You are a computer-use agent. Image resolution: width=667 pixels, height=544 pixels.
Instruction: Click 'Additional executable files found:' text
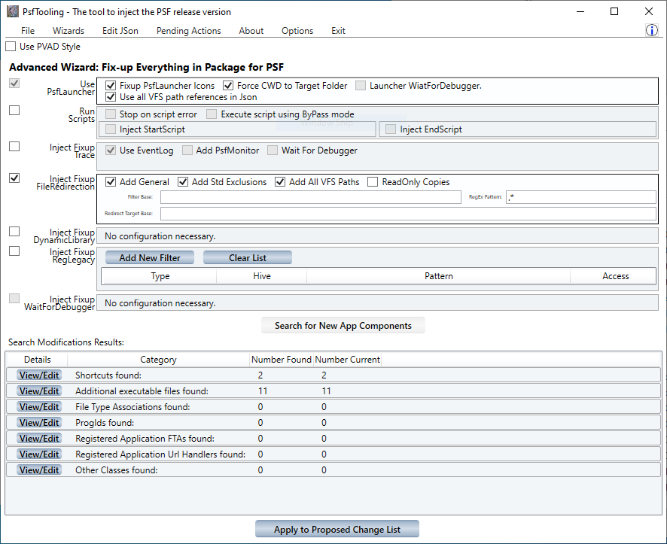(x=142, y=391)
